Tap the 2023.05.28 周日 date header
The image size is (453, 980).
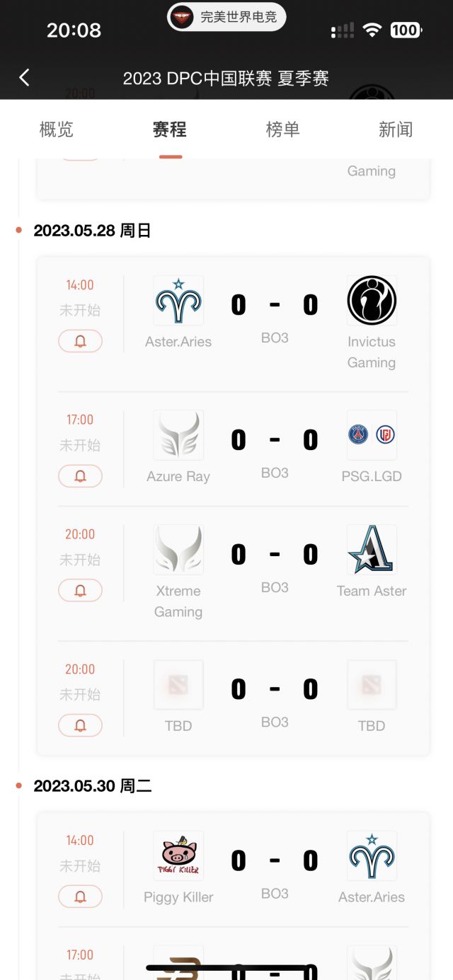click(x=93, y=231)
